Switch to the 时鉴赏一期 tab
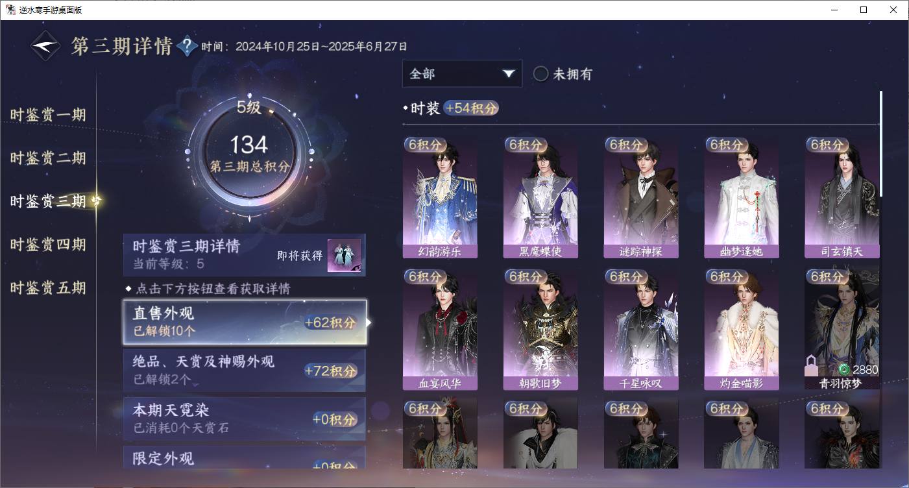Image resolution: width=909 pixels, height=488 pixels. coord(48,115)
